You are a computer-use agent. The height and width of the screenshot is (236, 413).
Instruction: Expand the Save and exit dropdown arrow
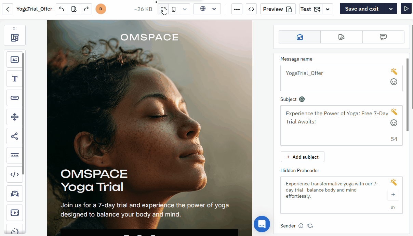(391, 9)
